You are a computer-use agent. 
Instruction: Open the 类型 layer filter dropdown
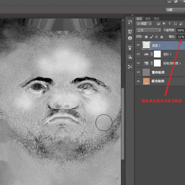[144, 24]
